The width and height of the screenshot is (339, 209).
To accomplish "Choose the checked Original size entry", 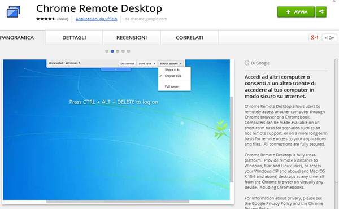I will click(173, 76).
